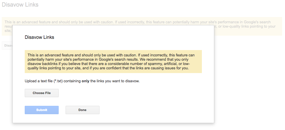285x130 pixels.
Task: Close the dialog with Done
Action: pyautogui.click(x=83, y=110)
